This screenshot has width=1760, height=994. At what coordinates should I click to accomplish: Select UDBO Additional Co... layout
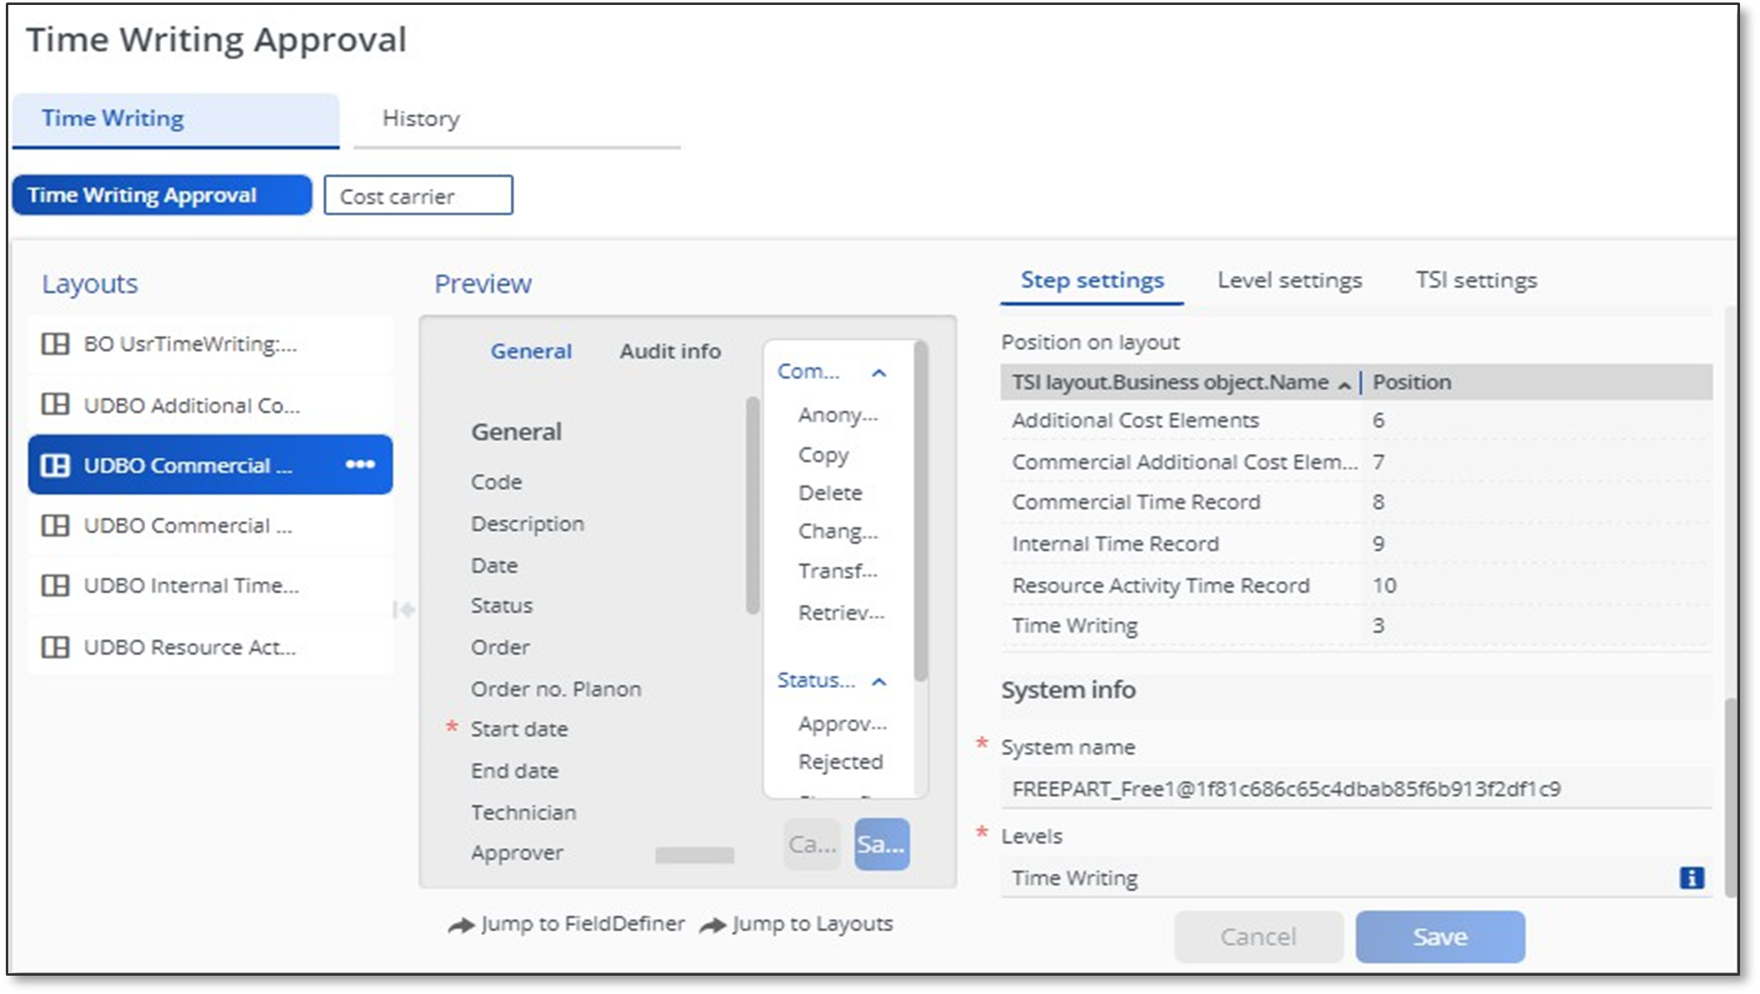pyautogui.click(x=209, y=405)
